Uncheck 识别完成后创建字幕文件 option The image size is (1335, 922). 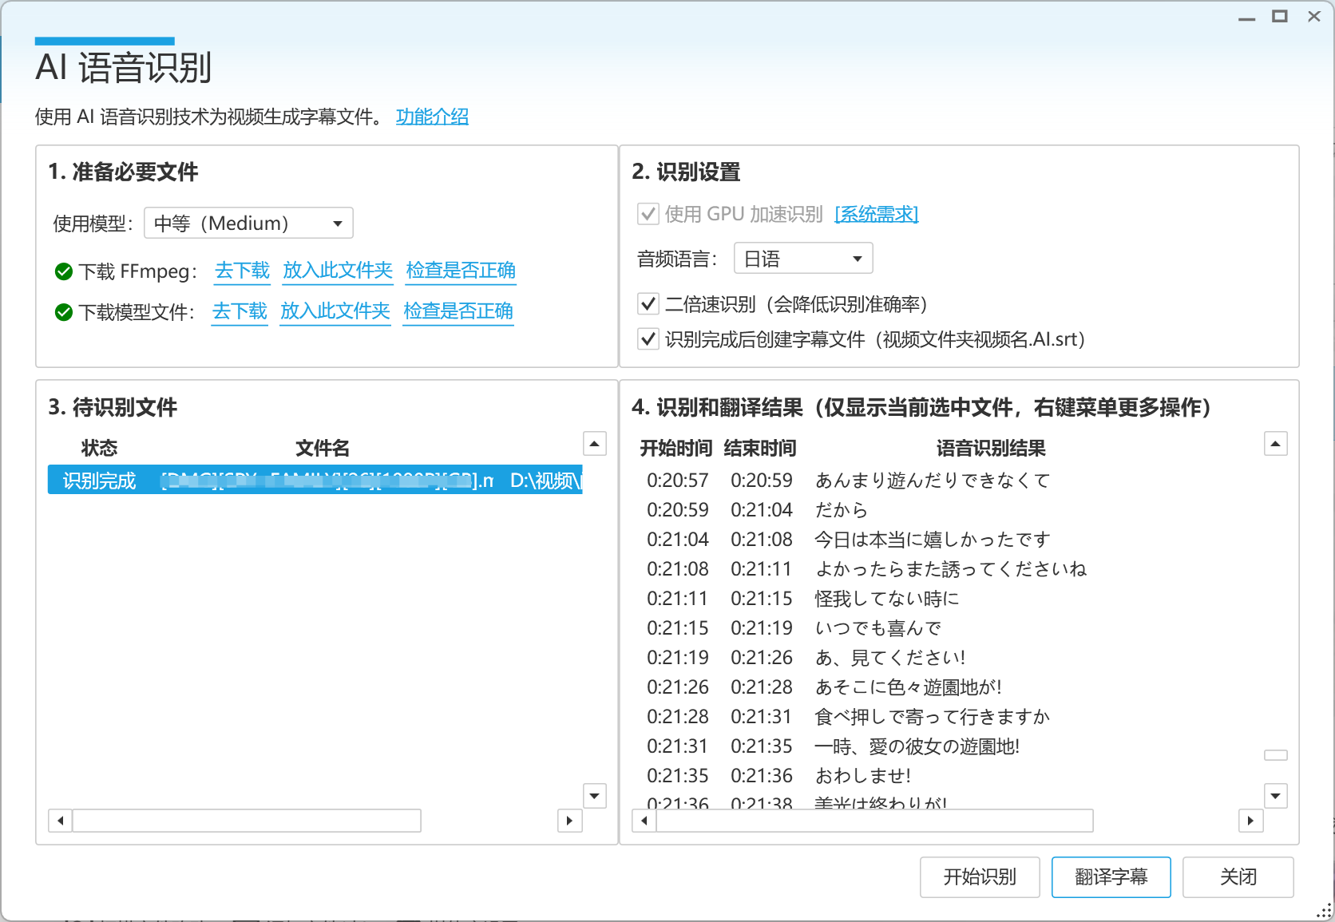tap(648, 339)
